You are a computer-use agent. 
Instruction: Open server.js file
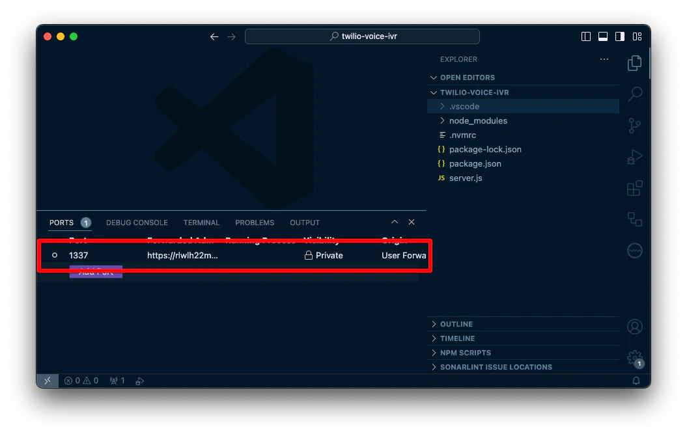click(523, 178)
